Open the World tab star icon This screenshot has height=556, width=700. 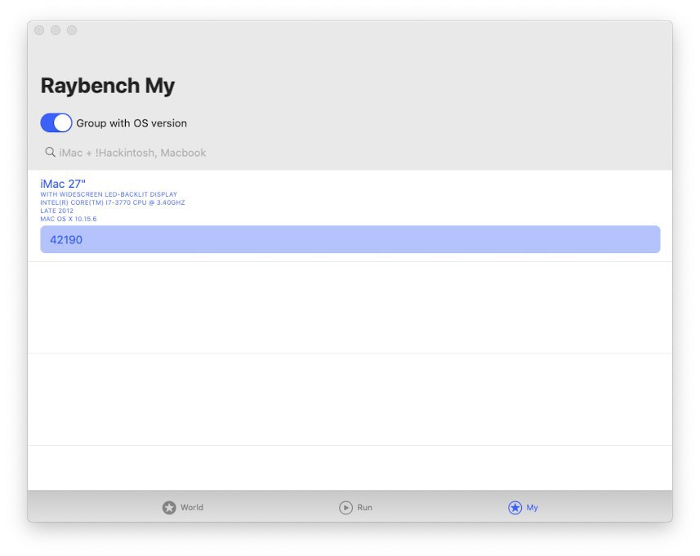pos(169,507)
